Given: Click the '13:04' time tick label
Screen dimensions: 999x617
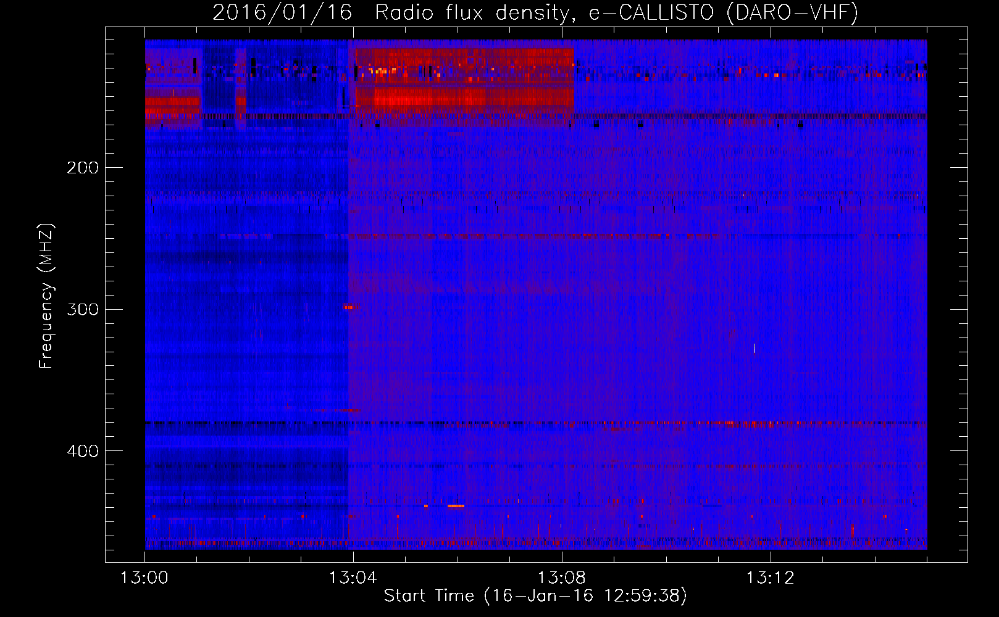Looking at the screenshot, I should [x=353, y=578].
